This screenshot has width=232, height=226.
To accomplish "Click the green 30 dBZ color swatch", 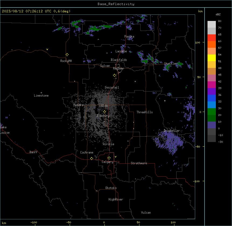I will 212,112.
